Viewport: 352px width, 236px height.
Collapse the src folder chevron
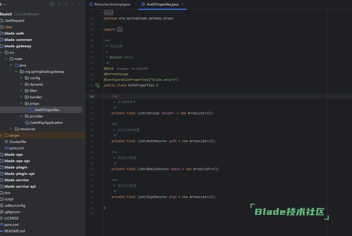click(x=1, y=52)
